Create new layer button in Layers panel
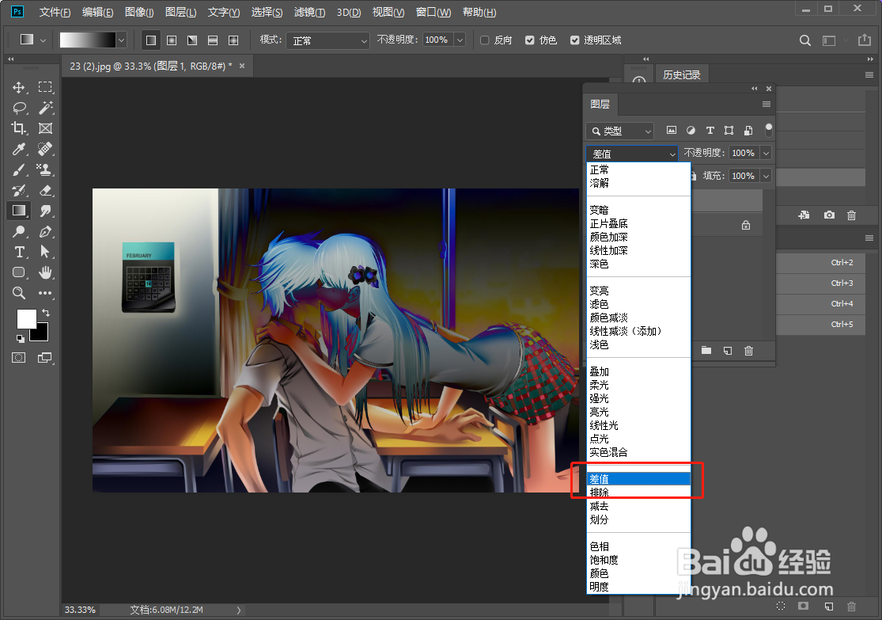Screen dimensions: 882x620 [727, 351]
